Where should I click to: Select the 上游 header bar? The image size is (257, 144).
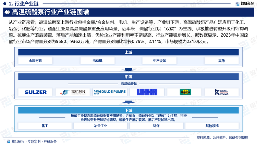[128, 52]
